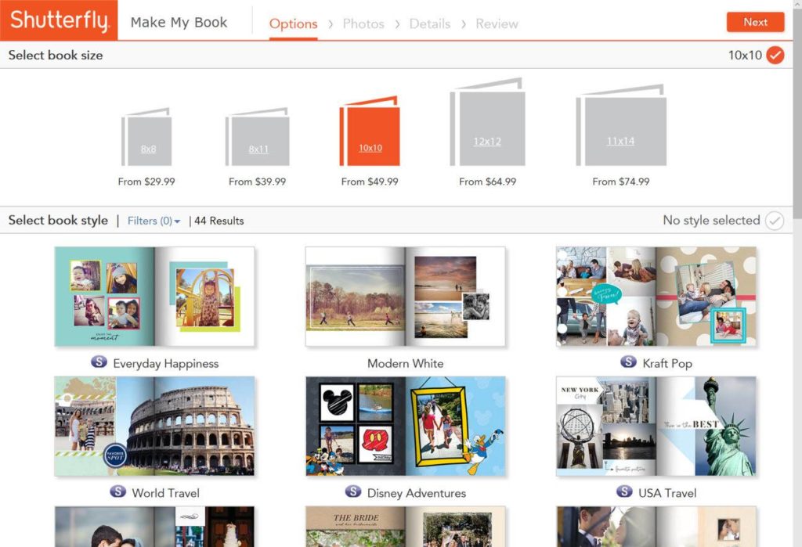This screenshot has height=547, width=802.
Task: Open the USA Travel style thumbnail
Action: 656,426
